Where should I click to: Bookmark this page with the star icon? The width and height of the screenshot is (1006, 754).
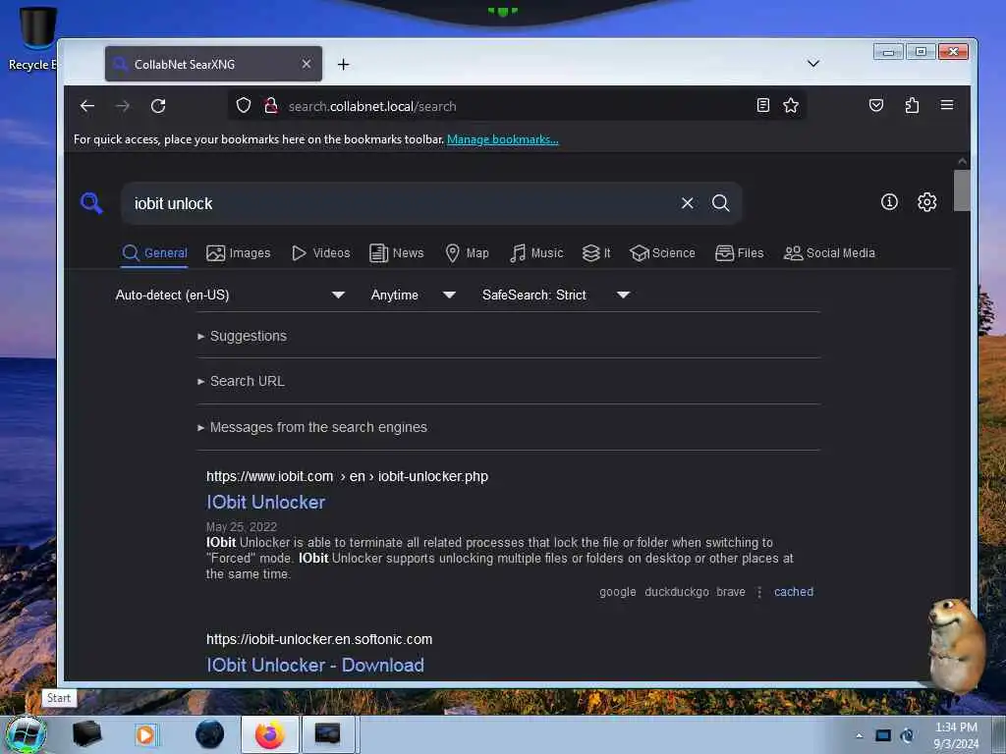tap(791, 105)
